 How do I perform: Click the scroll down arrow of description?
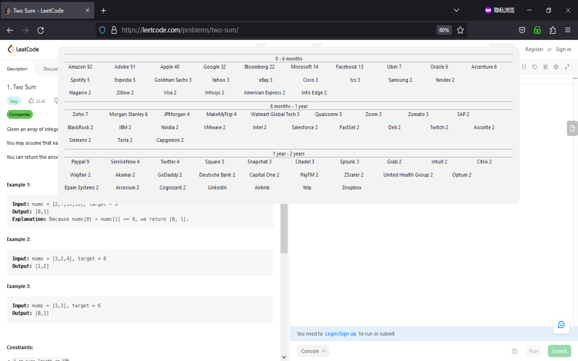pos(284,357)
